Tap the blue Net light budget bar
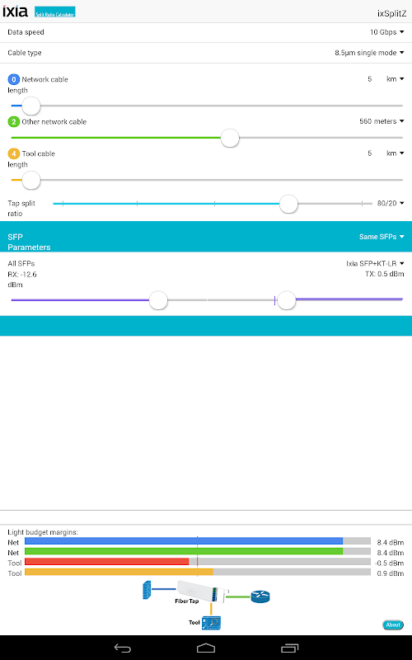 (x=184, y=541)
